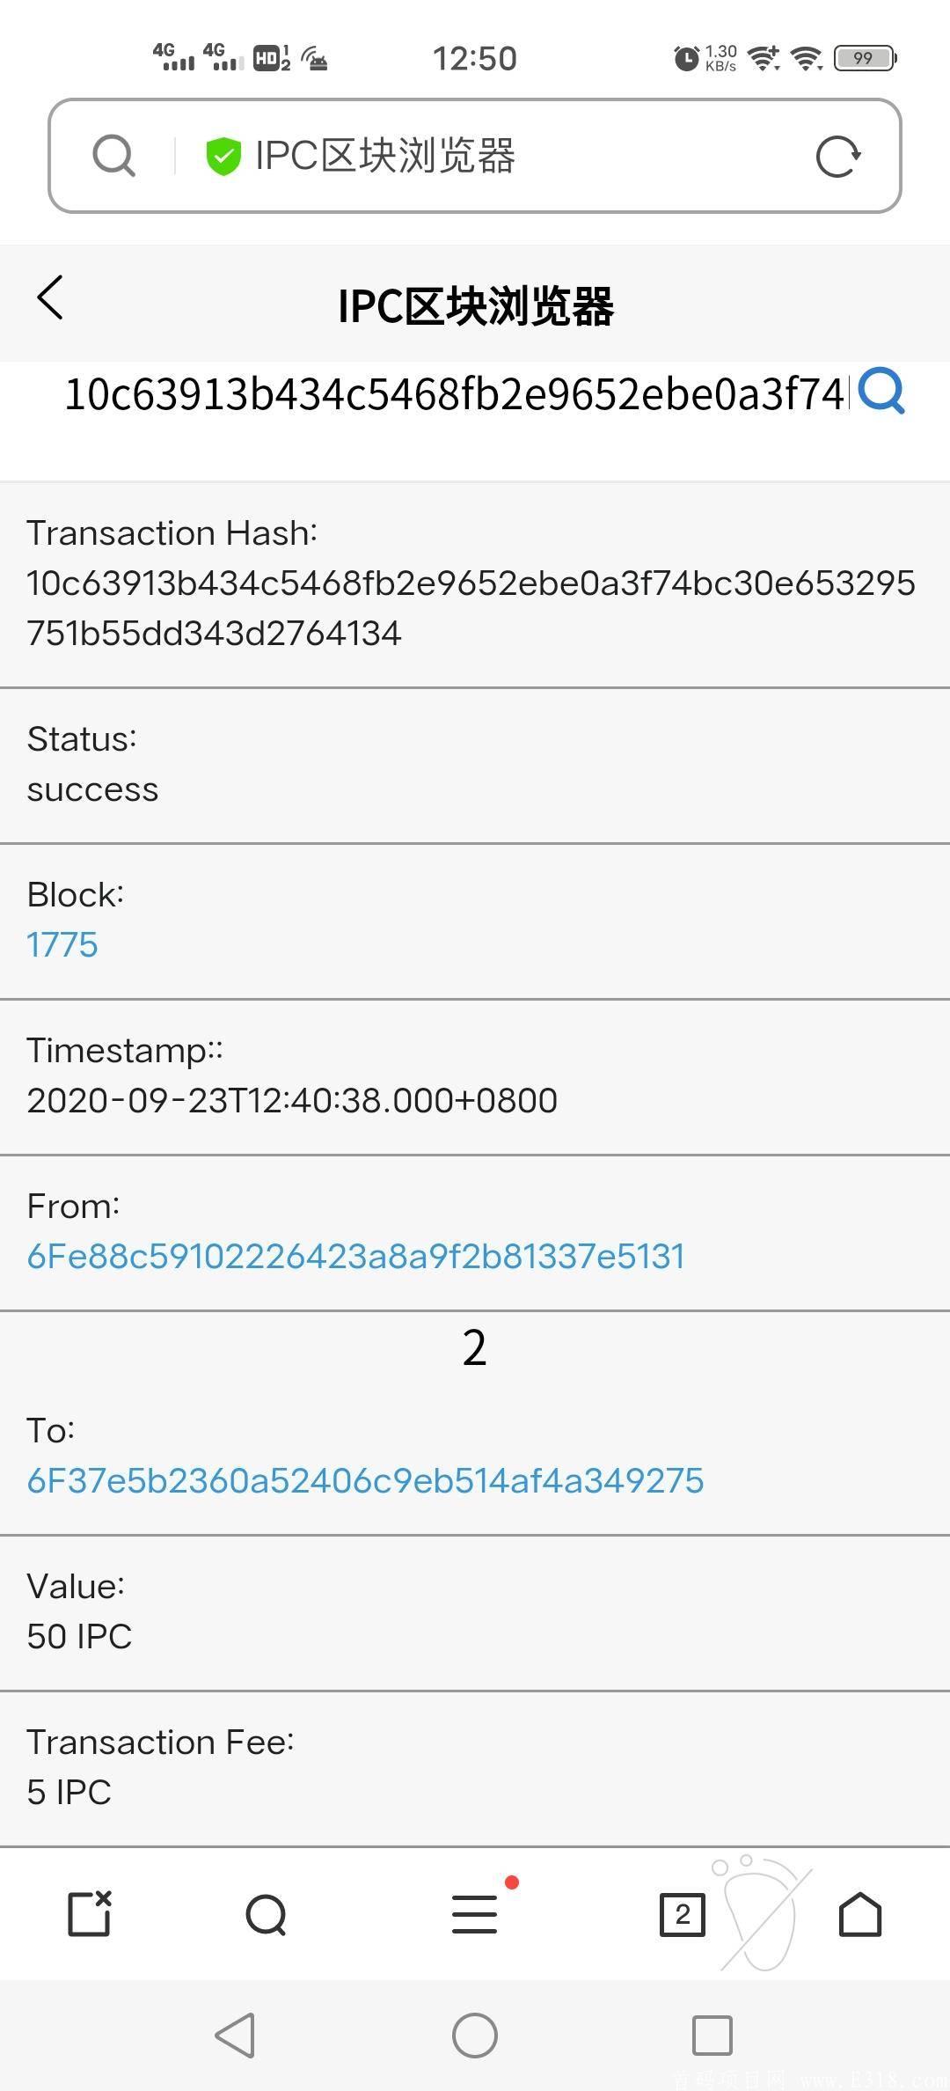Tap the blue search magnifier icon

click(881, 391)
